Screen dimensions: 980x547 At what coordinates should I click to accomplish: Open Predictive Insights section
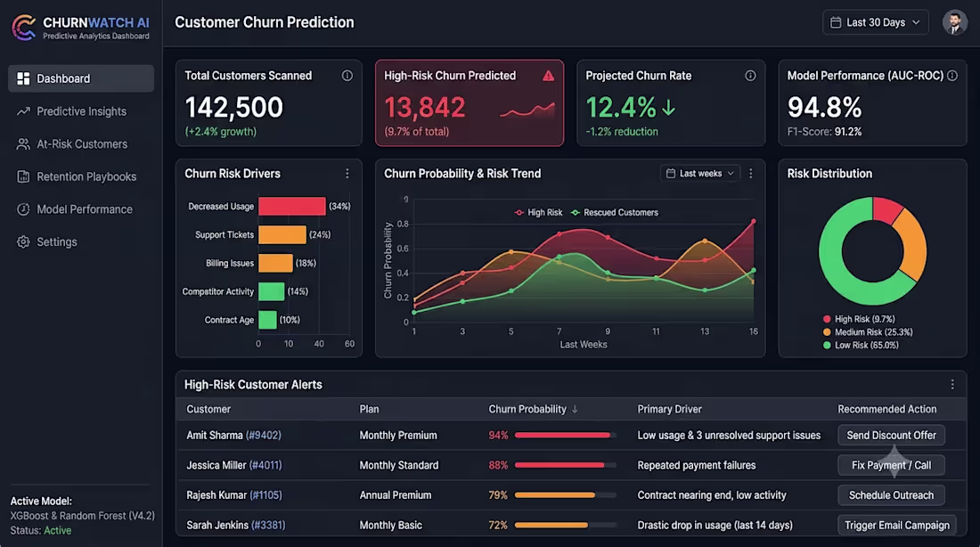coord(81,111)
